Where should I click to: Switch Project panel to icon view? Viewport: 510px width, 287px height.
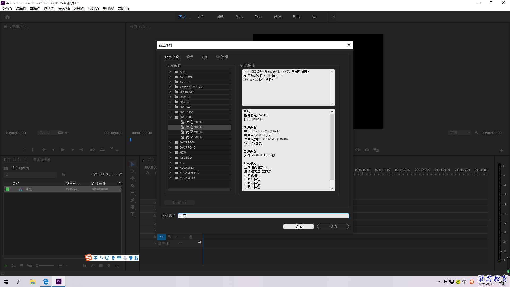(x=22, y=265)
